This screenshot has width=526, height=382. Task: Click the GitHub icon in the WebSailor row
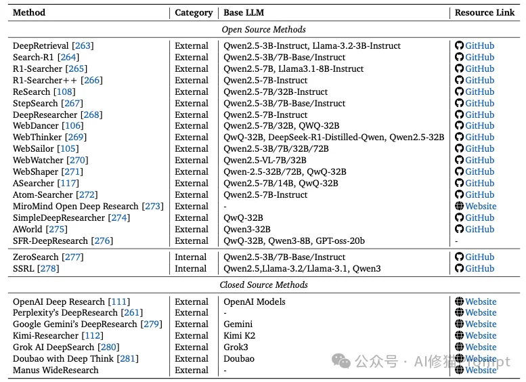(x=459, y=149)
